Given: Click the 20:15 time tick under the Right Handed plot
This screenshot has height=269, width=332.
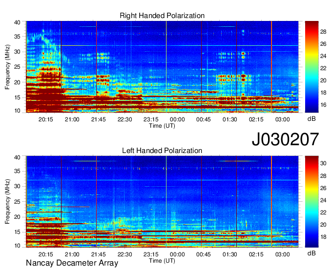Looking at the screenshot, I should point(45,119).
